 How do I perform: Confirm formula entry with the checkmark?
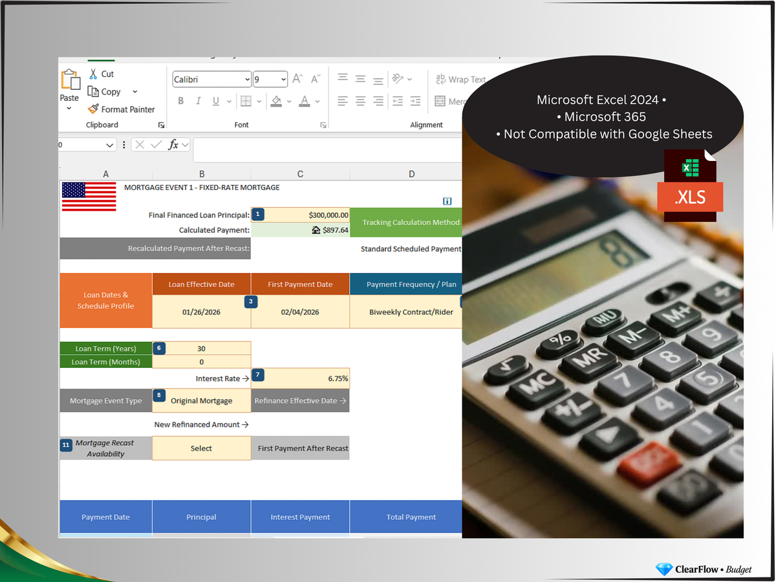156,145
